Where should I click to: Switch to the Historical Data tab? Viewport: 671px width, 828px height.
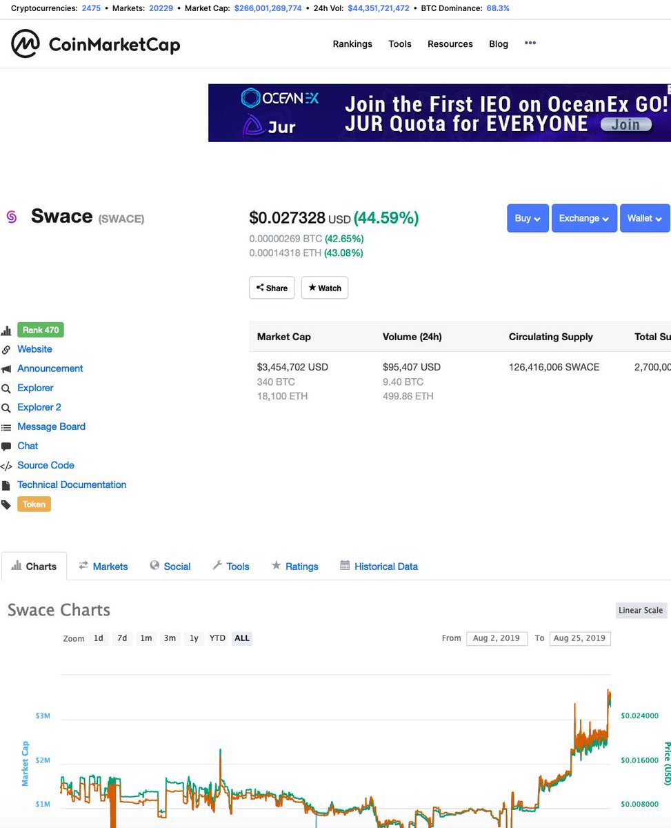(x=379, y=566)
